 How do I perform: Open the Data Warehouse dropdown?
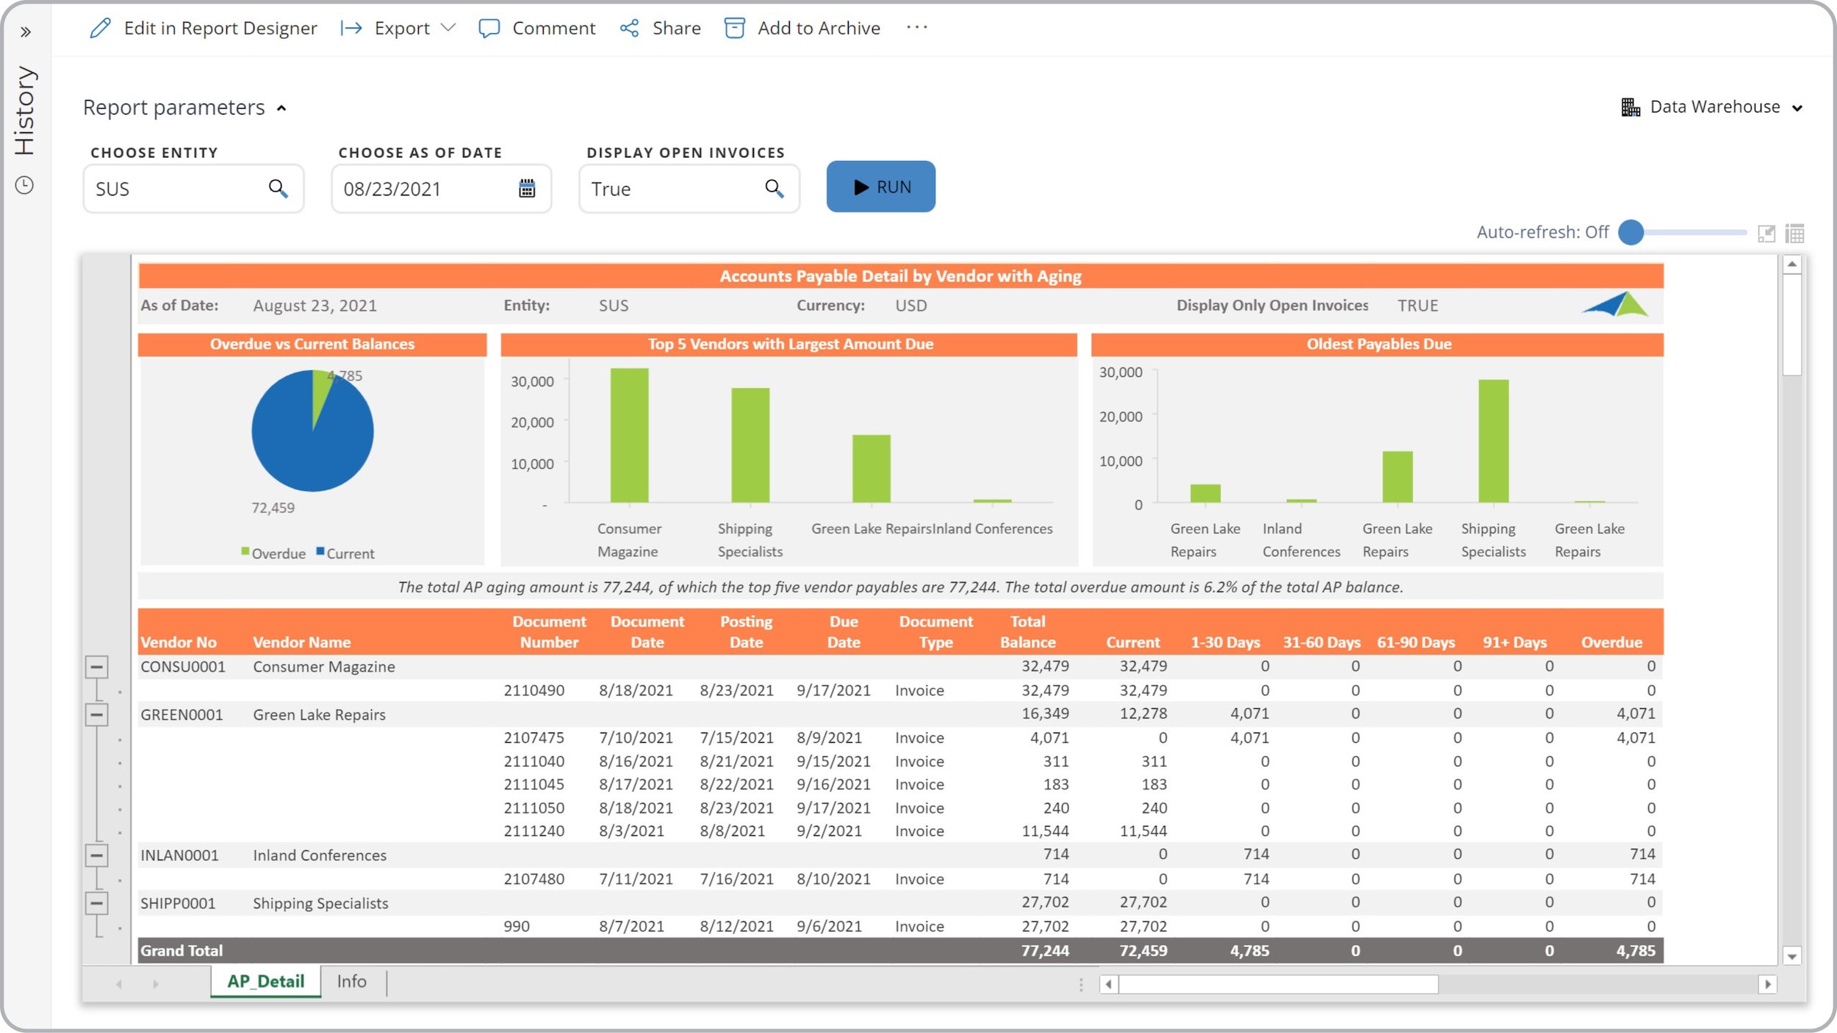pos(1712,107)
